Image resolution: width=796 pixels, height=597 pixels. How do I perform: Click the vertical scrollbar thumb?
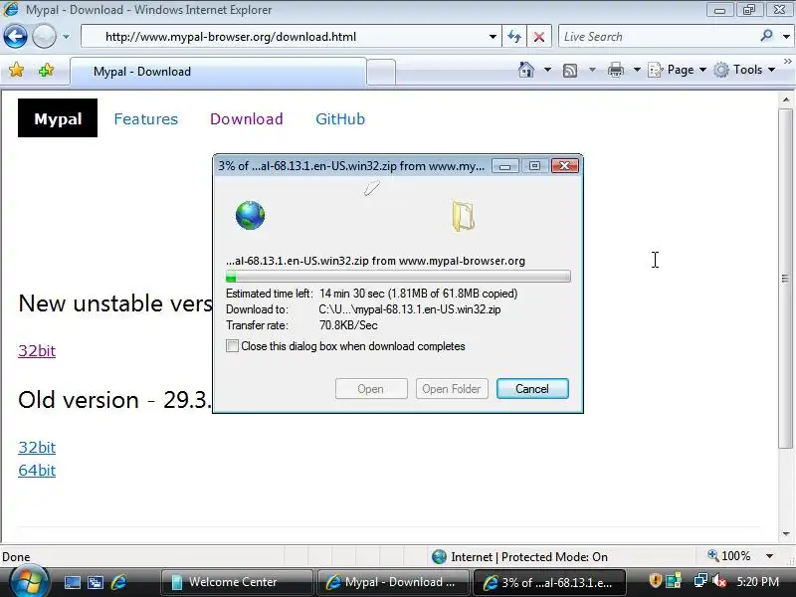pyautogui.click(x=786, y=279)
